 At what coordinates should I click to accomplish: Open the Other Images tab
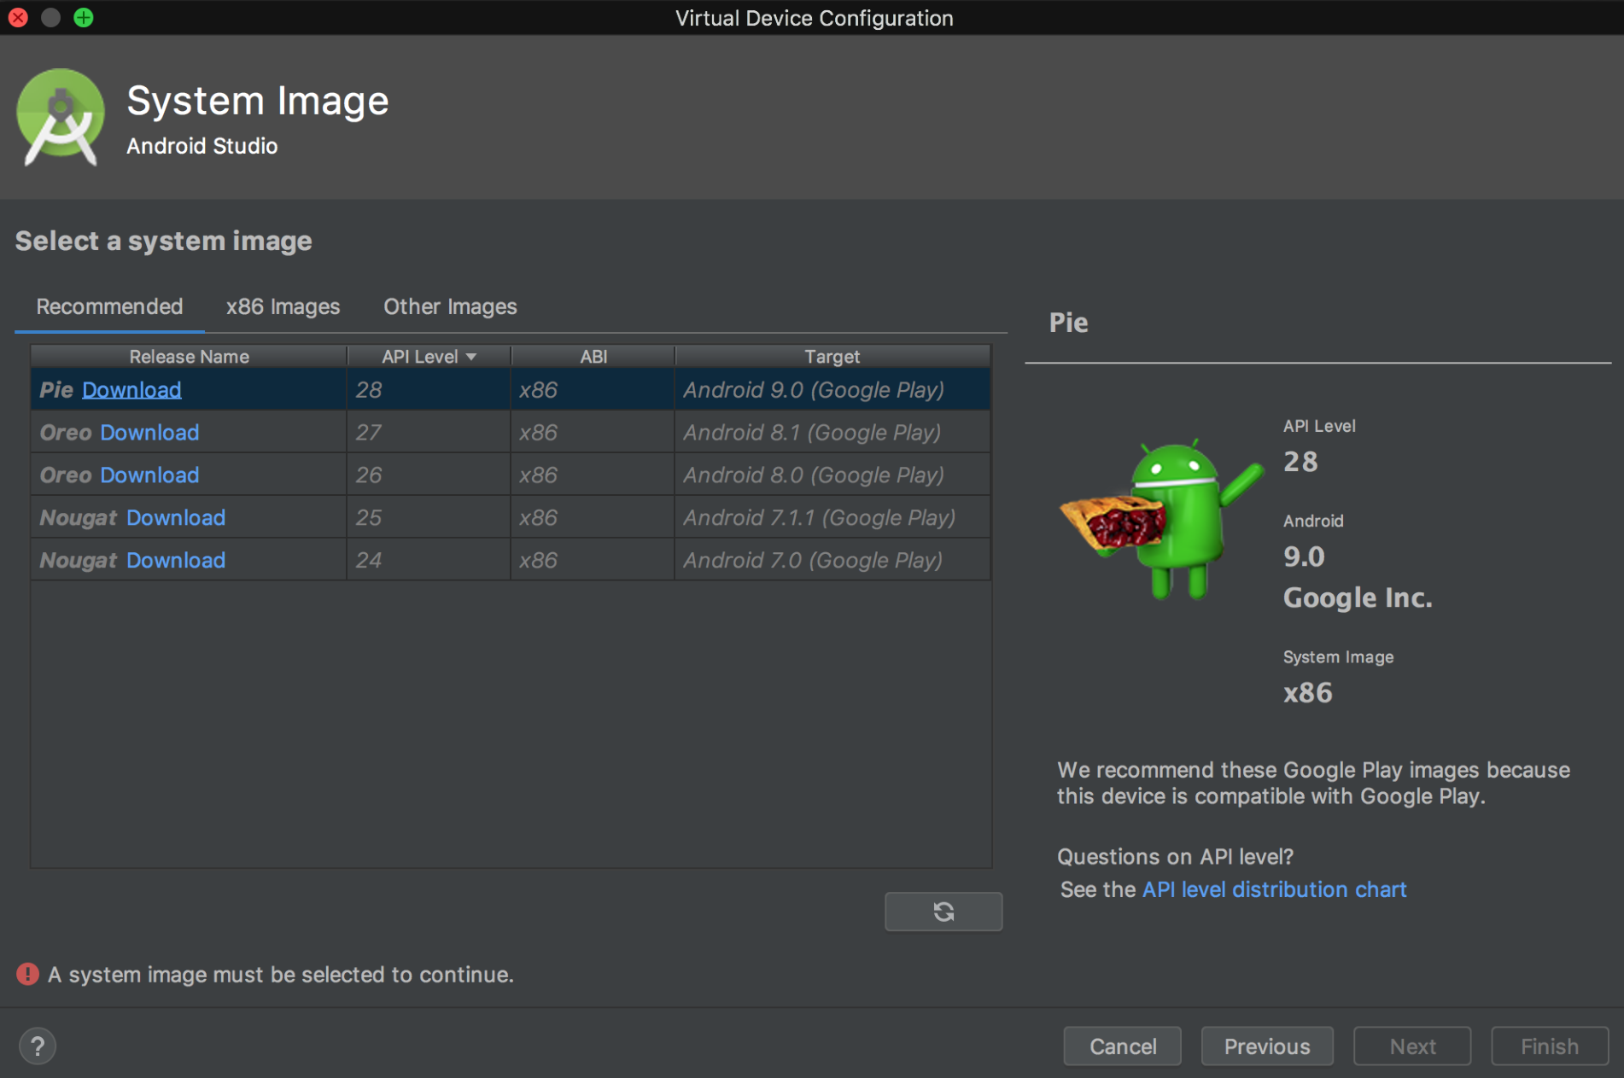450,306
